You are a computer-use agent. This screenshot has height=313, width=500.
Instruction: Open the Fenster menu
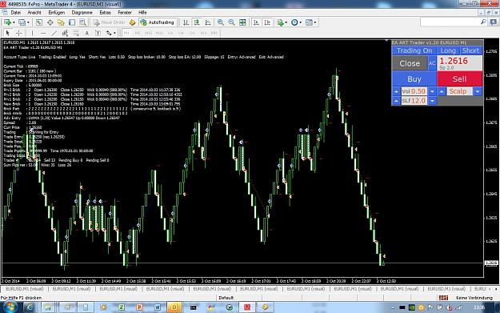pos(125,13)
